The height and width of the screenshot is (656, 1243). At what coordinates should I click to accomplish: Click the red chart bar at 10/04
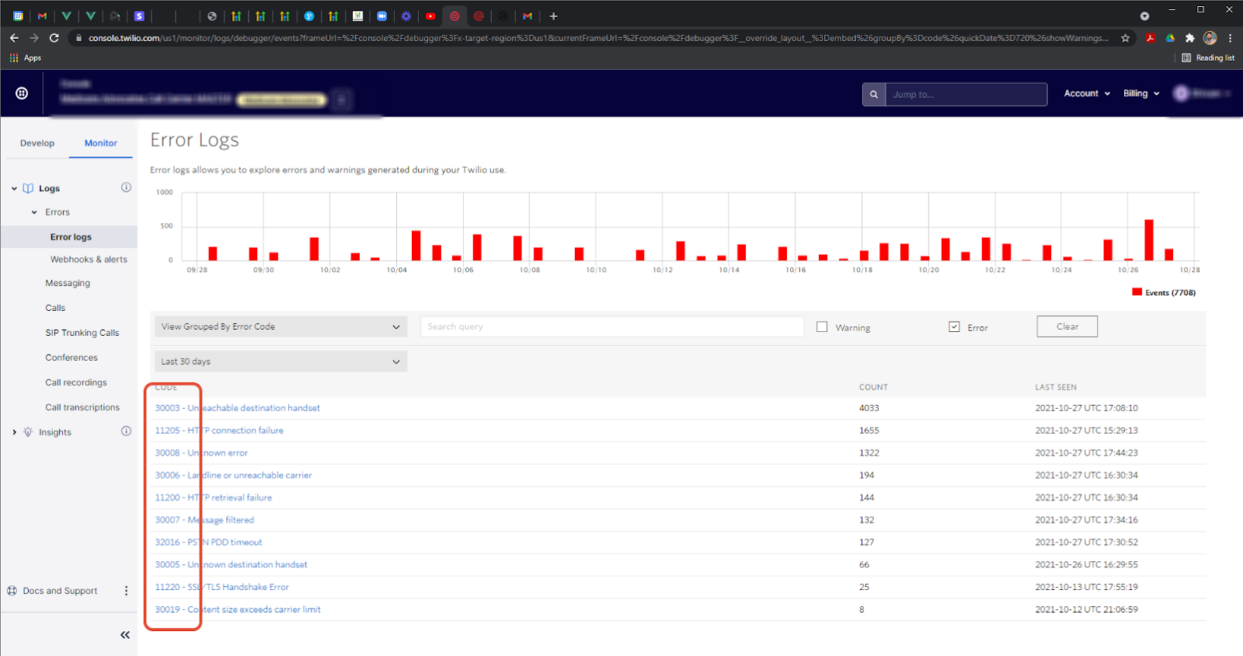click(x=416, y=246)
